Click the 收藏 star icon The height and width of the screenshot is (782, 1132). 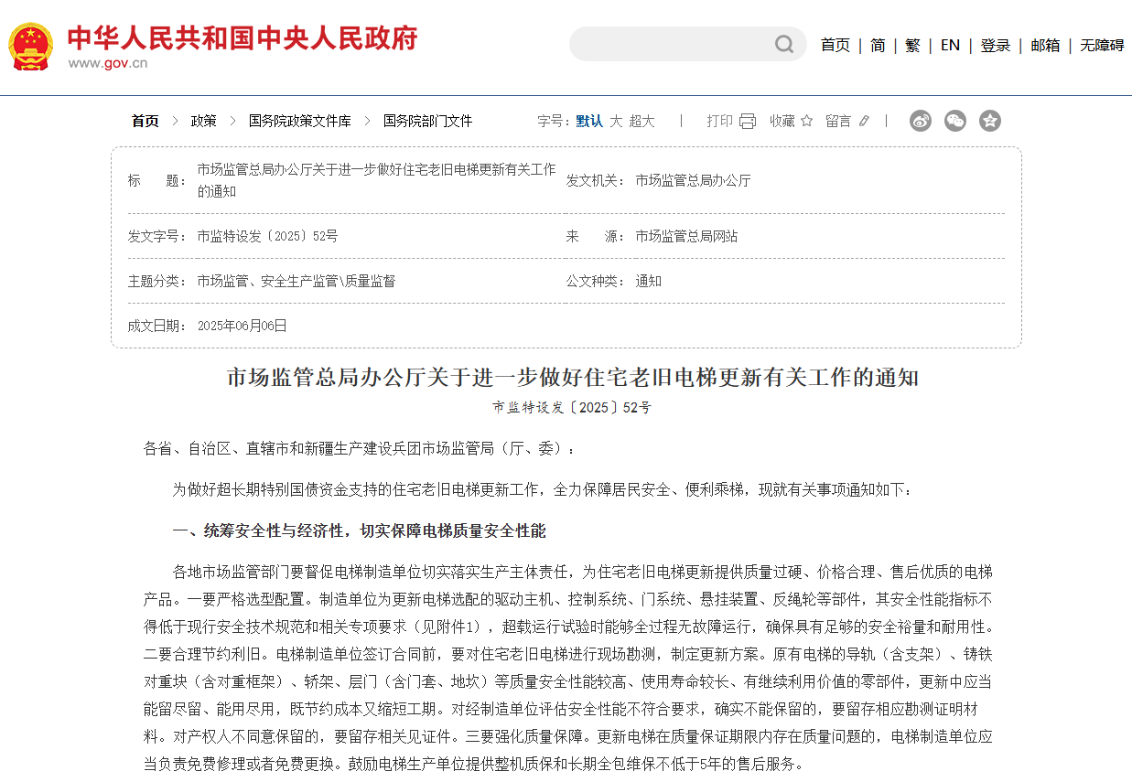(806, 121)
